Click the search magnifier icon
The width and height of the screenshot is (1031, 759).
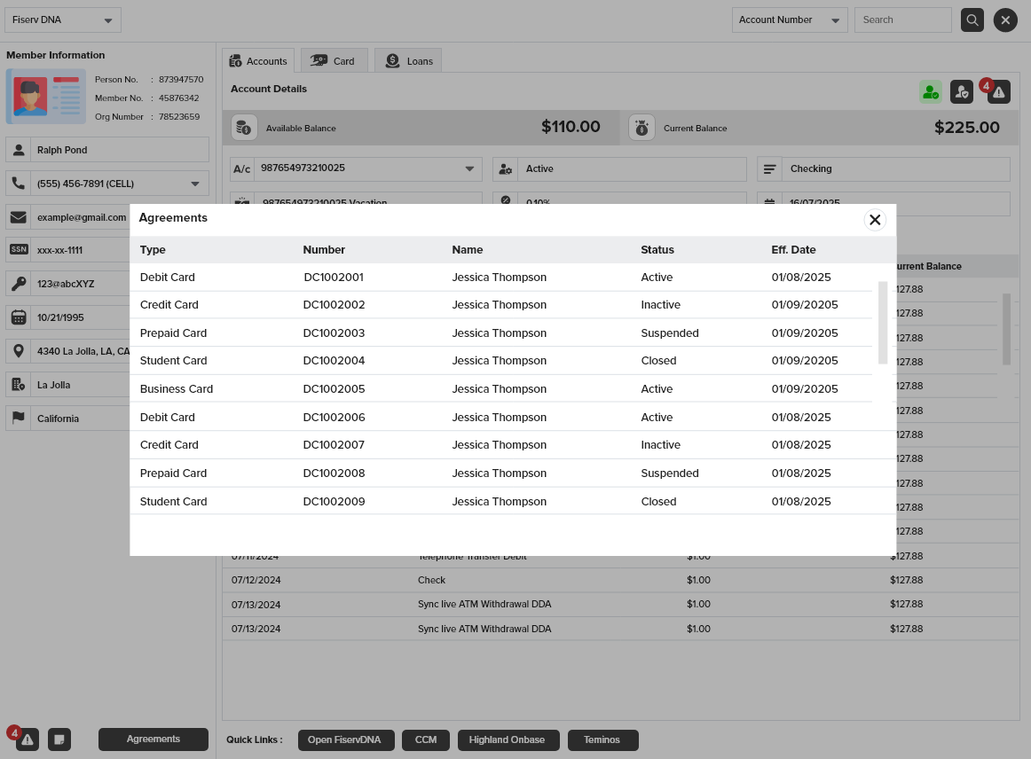(972, 20)
